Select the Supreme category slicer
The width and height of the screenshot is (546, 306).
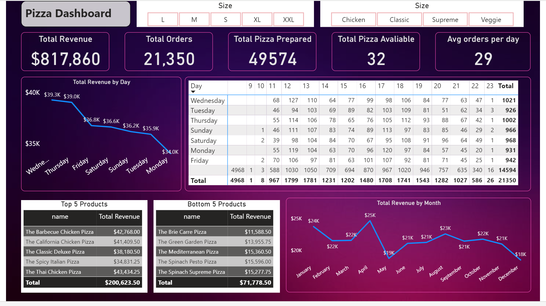click(445, 20)
